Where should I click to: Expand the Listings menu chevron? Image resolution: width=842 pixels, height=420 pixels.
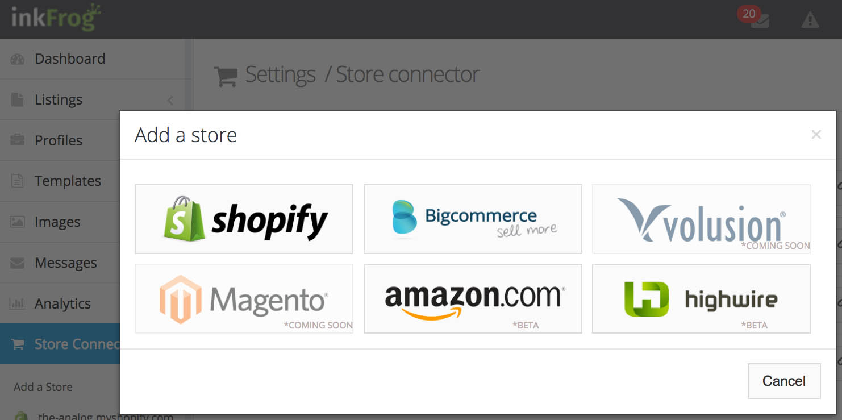170,100
